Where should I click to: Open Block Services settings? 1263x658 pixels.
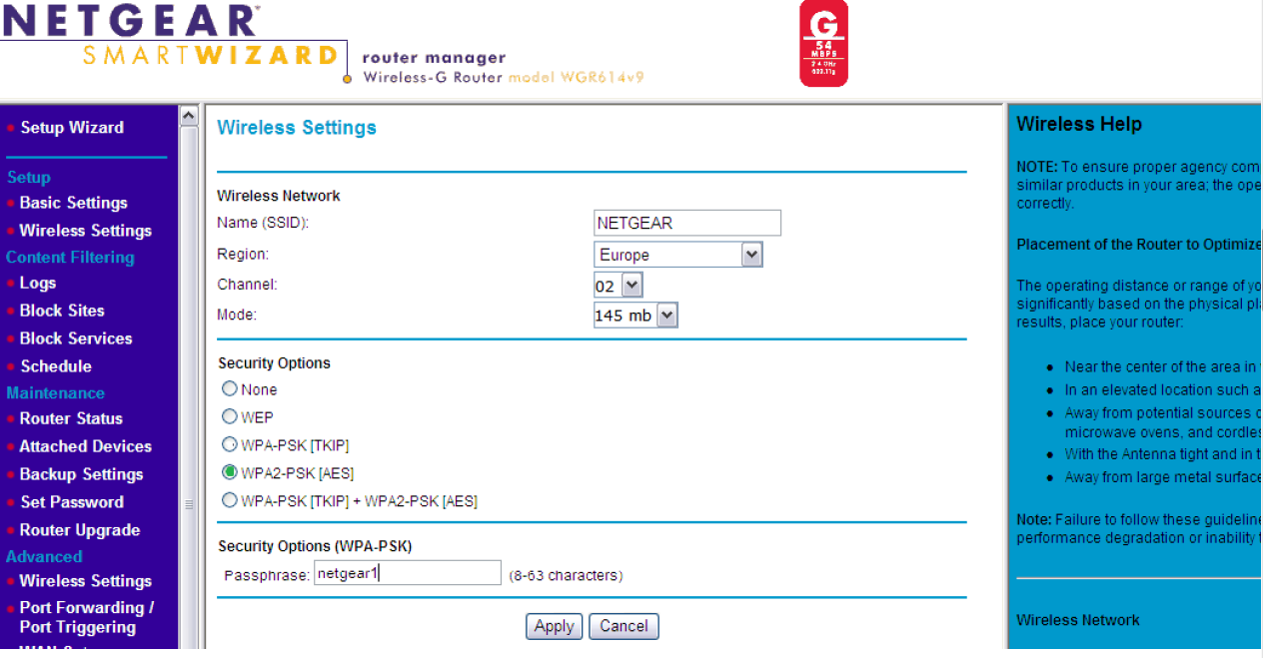tap(76, 338)
